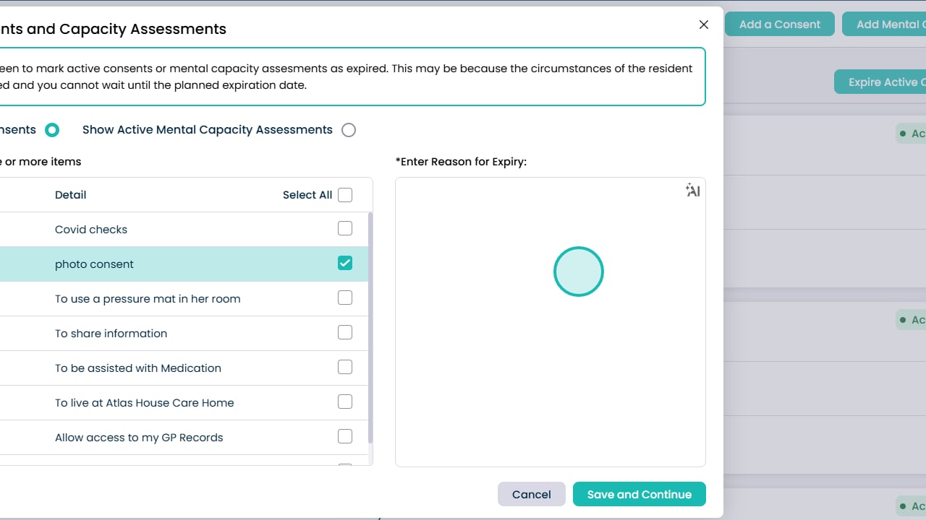Check the To share information checkbox

345,333
